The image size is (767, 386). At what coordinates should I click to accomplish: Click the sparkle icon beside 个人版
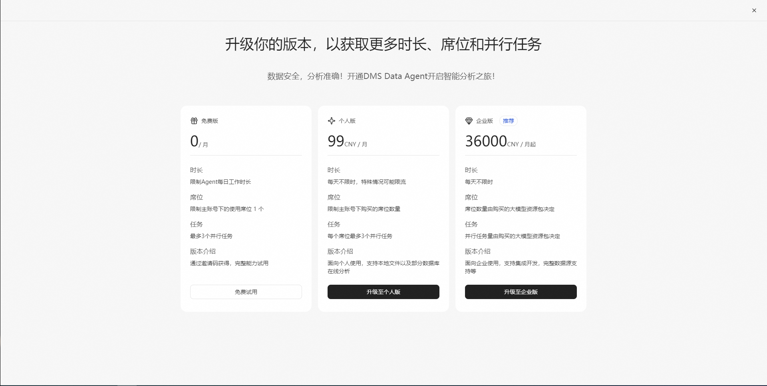(x=332, y=121)
